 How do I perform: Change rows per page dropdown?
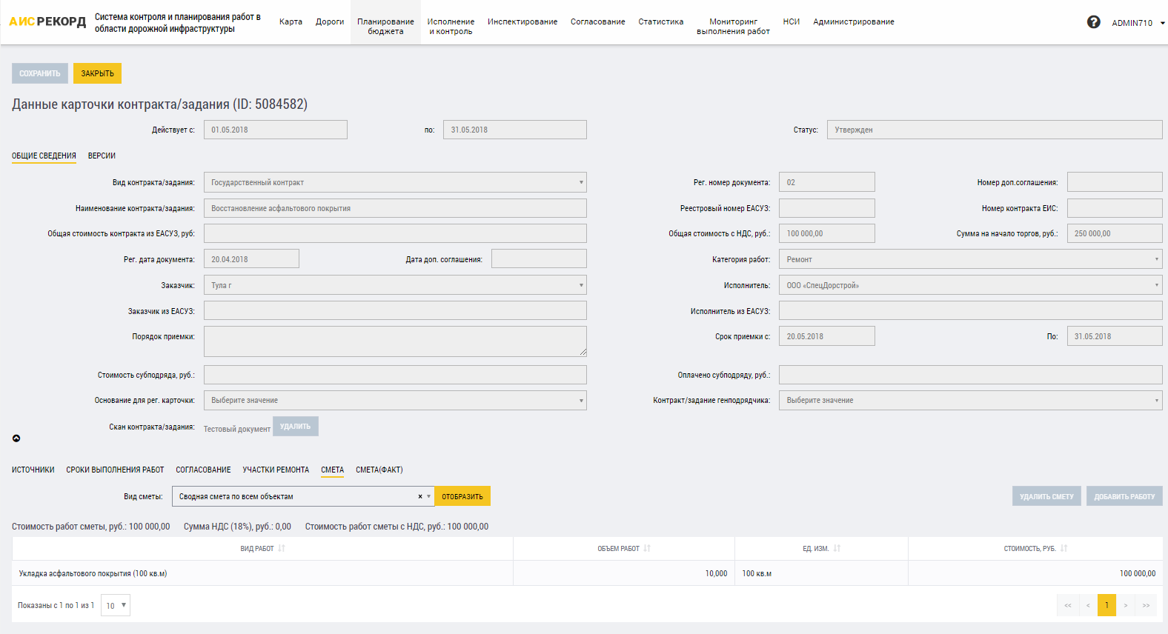tap(116, 605)
